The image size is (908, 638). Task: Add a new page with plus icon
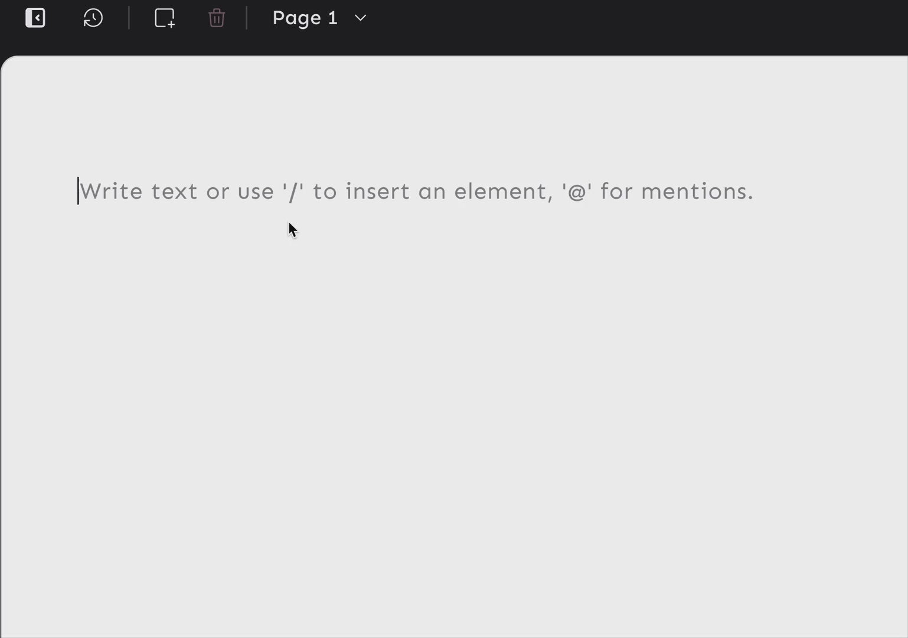pyautogui.click(x=165, y=18)
